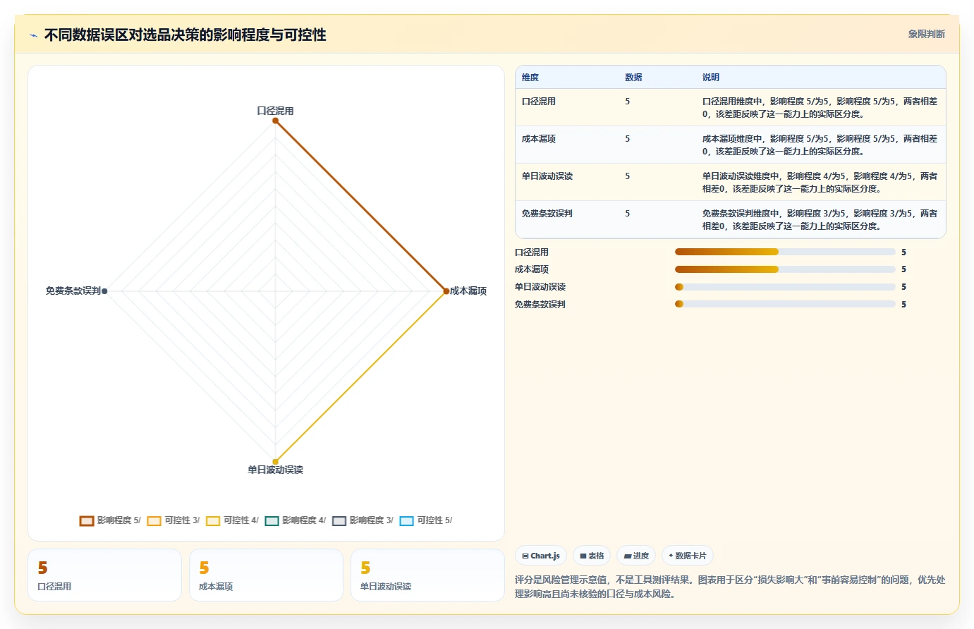Click the 单日波动误读 axis label on the radar
Screen dimensions: 974x629
(276, 470)
